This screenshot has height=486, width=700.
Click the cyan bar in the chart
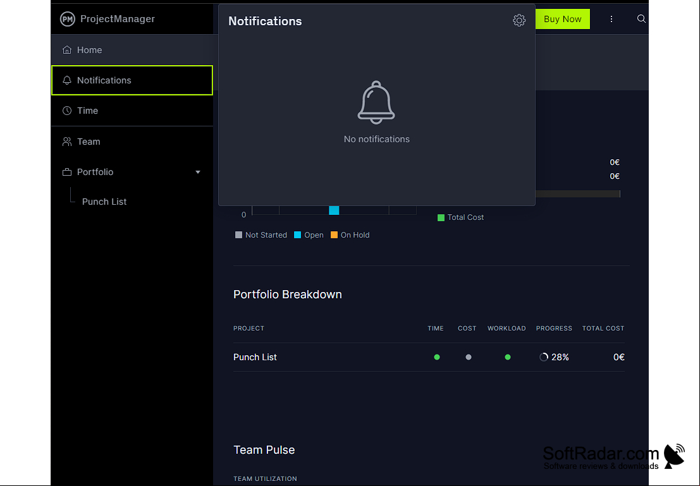(x=334, y=210)
